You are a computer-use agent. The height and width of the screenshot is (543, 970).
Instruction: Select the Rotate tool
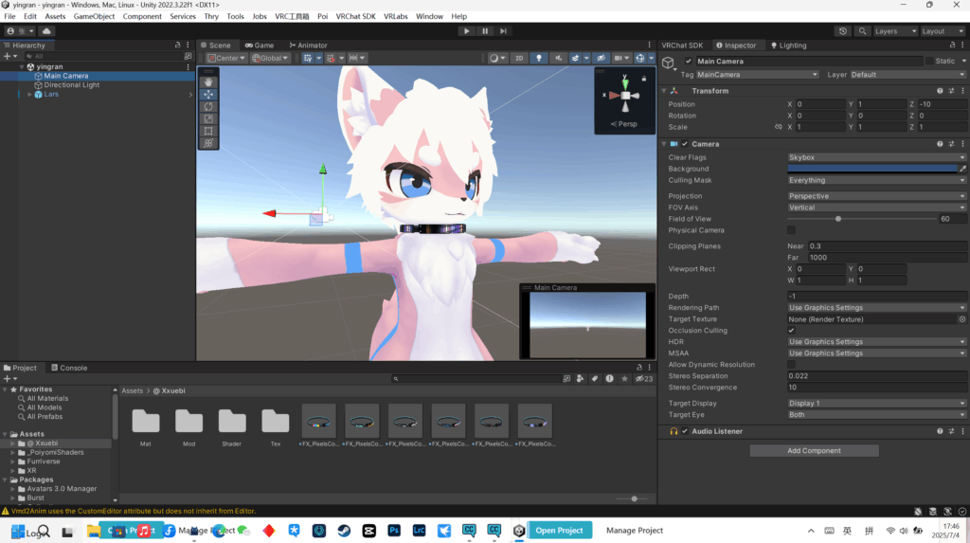[x=208, y=106]
